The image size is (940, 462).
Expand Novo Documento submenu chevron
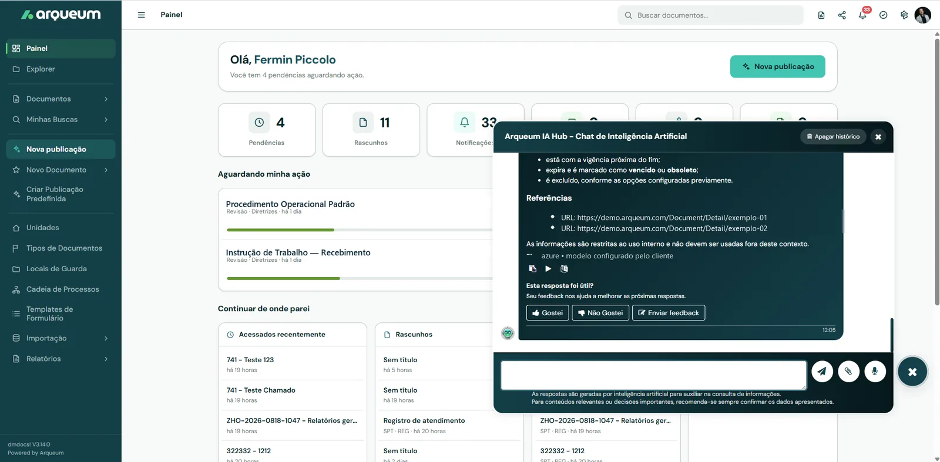pos(106,170)
